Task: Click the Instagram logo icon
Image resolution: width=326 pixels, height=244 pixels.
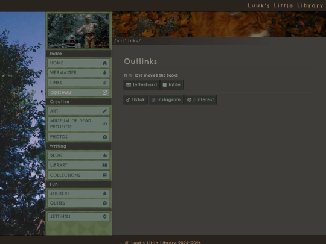Action: 153,100
